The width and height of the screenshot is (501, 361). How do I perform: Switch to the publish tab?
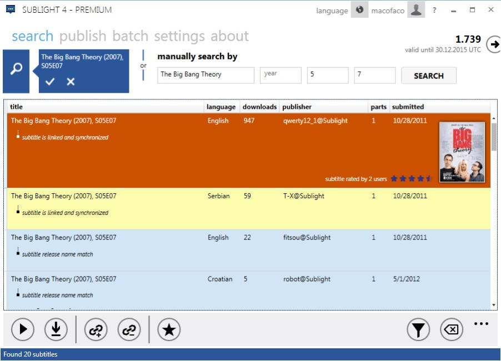coord(83,37)
